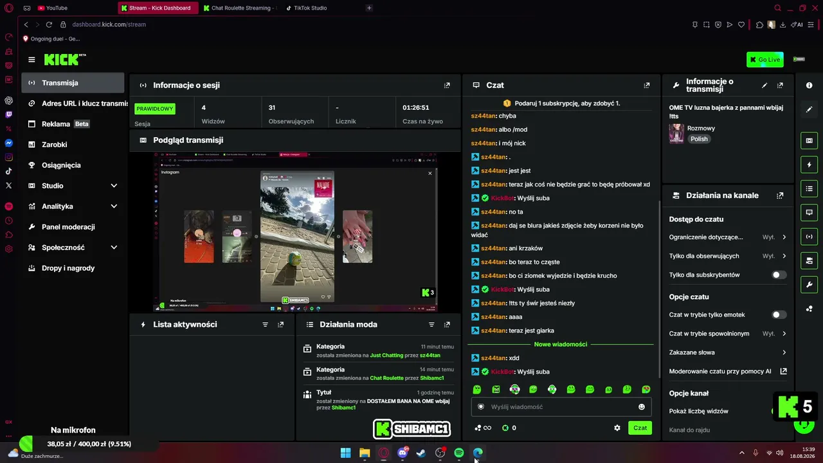Viewport: 823px width, 463px height.
Task: Click the wrench icon in right rail
Action: coord(809,285)
